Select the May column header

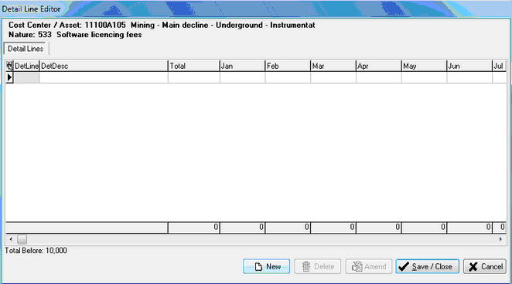pos(424,66)
